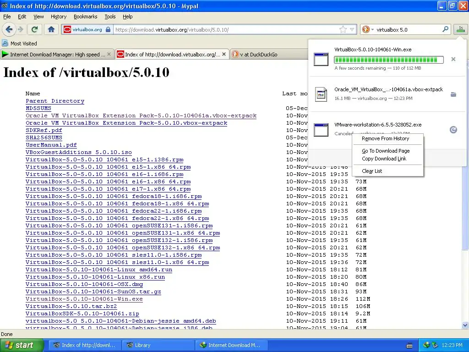Open Internet Download Manager from the taskbar
469x352 pixels.
coord(231,345)
